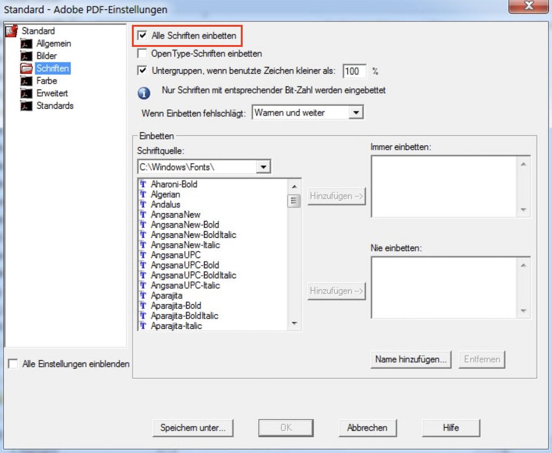This screenshot has height=453, width=552.
Task: Click the font list scrollbar thumb
Action: click(294, 201)
